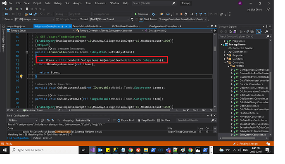Click the Restart debugging icon
The height and width of the screenshot is (164, 285).
[x=185, y=14]
